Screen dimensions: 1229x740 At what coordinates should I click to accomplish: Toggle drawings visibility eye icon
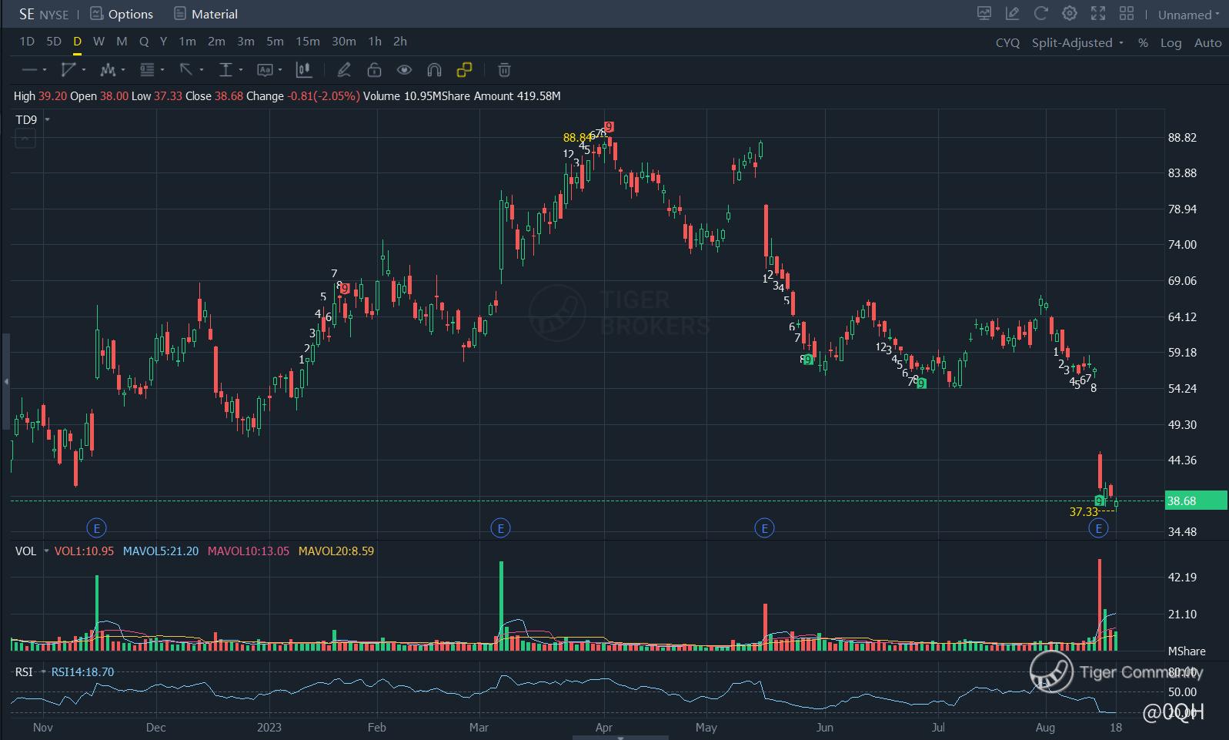pyautogui.click(x=404, y=70)
